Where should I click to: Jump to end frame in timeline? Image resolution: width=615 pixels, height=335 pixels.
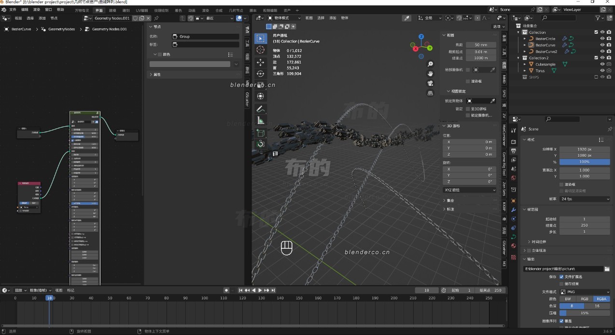[x=273, y=290]
